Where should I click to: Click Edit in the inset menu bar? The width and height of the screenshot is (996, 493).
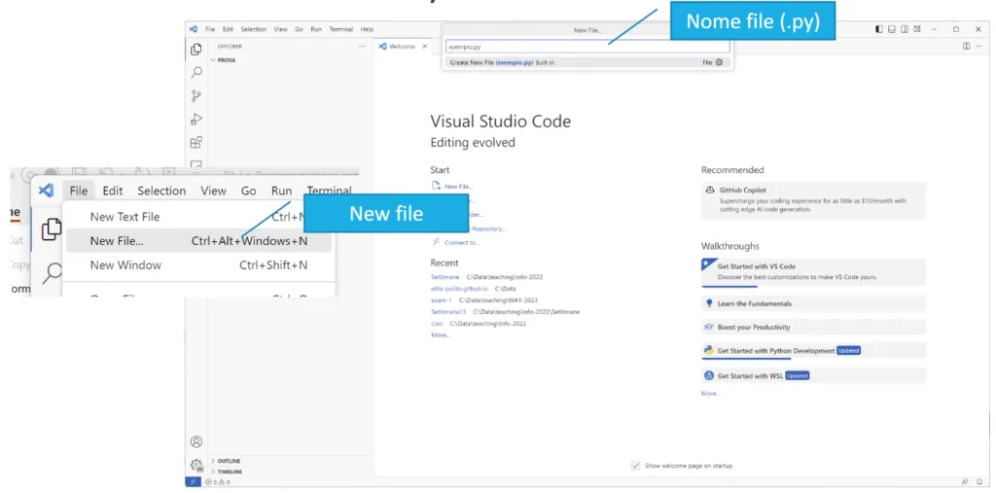pyautogui.click(x=113, y=191)
